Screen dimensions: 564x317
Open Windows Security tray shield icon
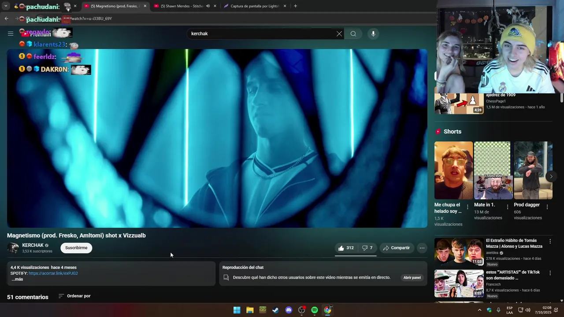click(489, 310)
